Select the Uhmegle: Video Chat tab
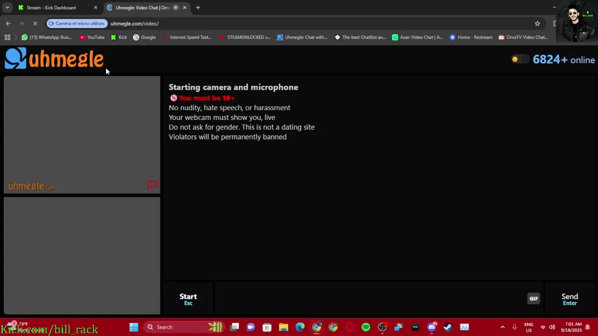This screenshot has width=598, height=336. pyautogui.click(x=142, y=7)
